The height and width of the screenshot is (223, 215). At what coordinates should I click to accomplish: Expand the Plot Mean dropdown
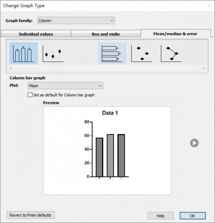[65, 85]
